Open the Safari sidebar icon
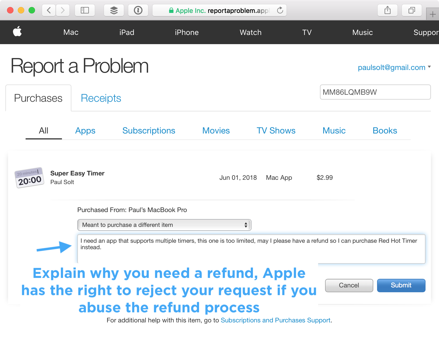439x345 pixels. (85, 10)
